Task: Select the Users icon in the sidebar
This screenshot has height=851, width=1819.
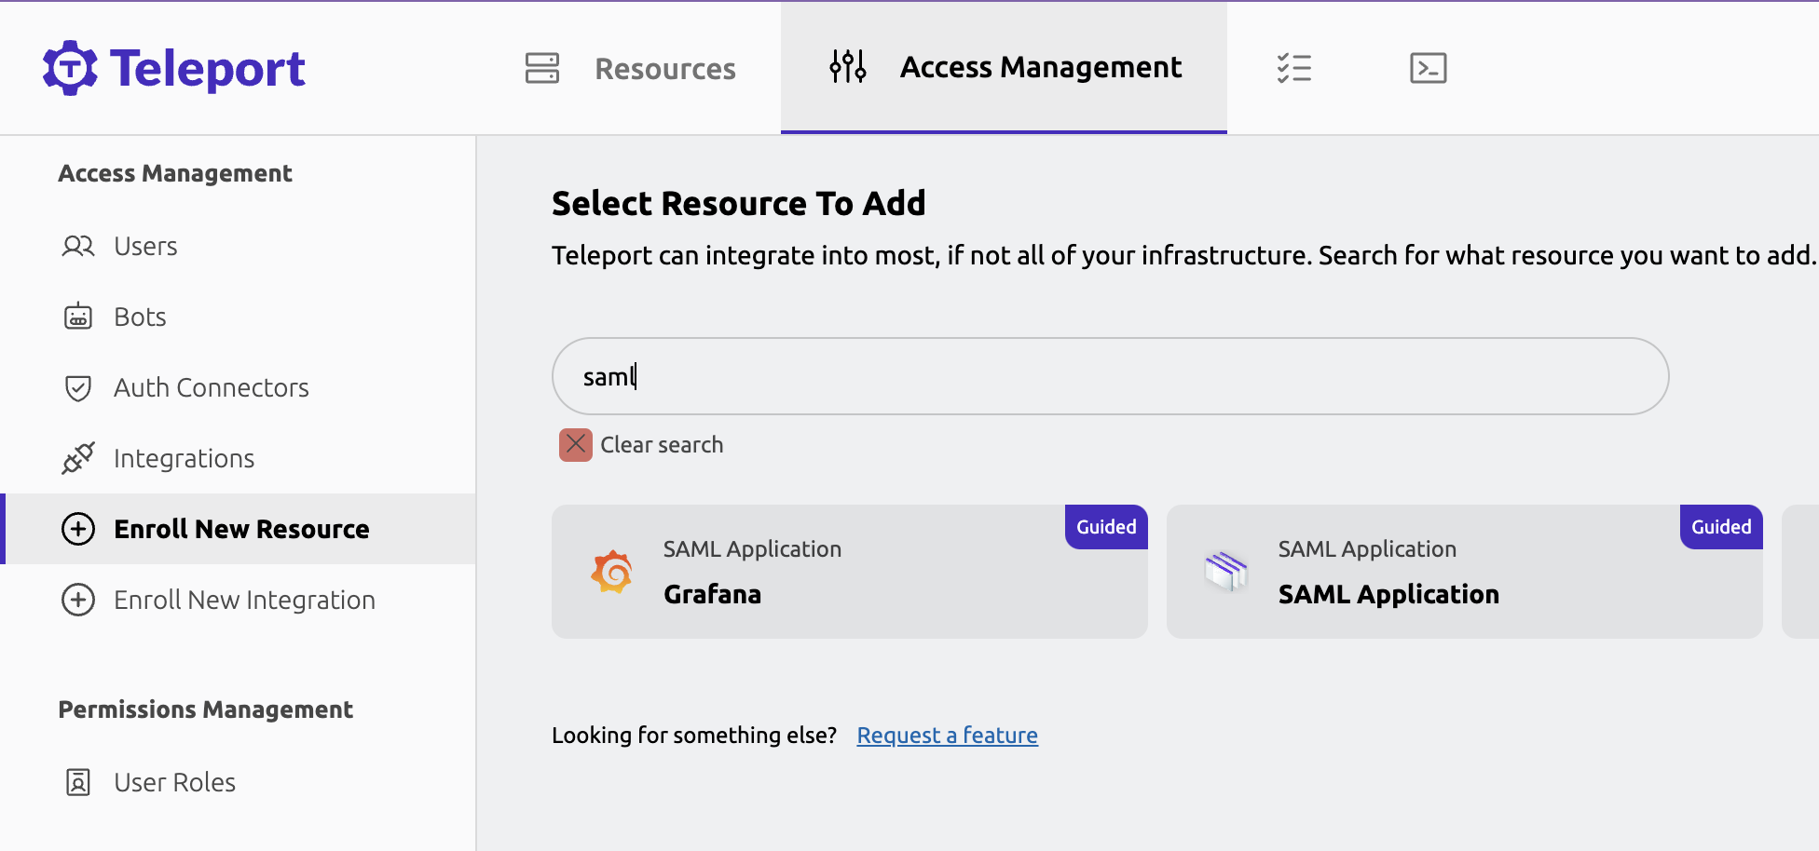Action: [78, 246]
